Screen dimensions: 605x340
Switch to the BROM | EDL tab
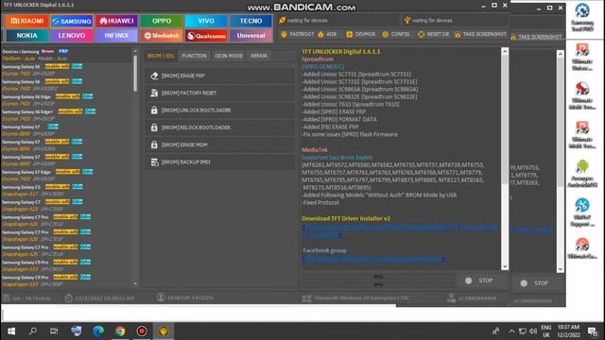coord(161,56)
